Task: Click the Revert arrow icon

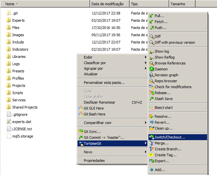Action: coord(152,122)
